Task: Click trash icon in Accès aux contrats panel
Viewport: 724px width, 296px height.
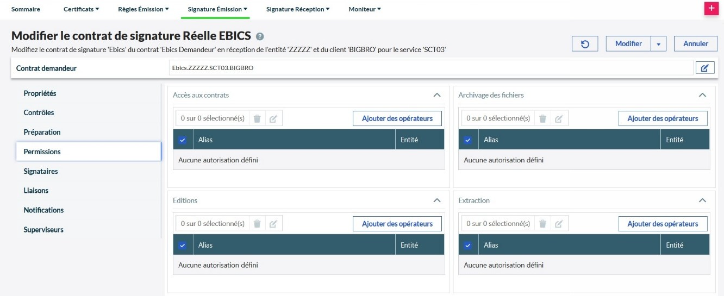Action: pyautogui.click(x=257, y=118)
